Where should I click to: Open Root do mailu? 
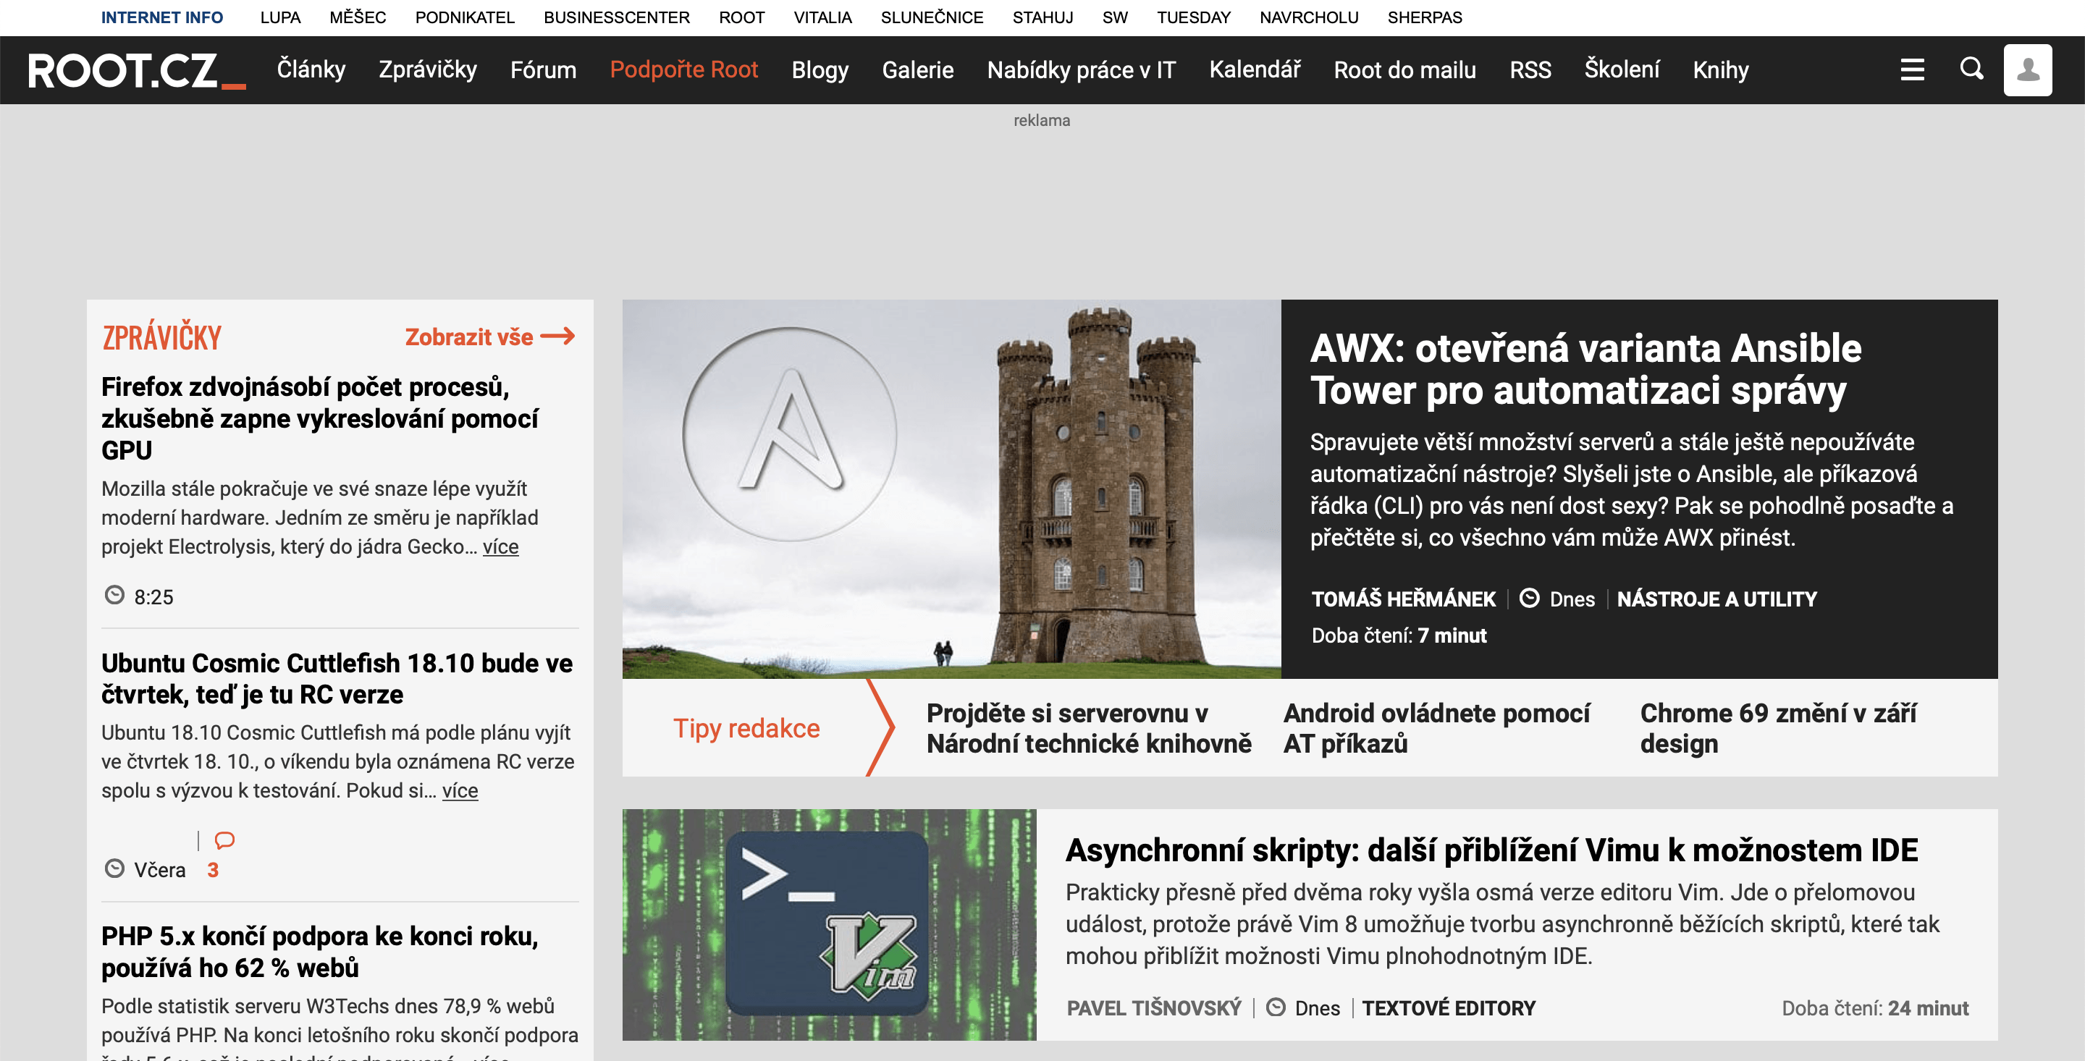(x=1404, y=69)
